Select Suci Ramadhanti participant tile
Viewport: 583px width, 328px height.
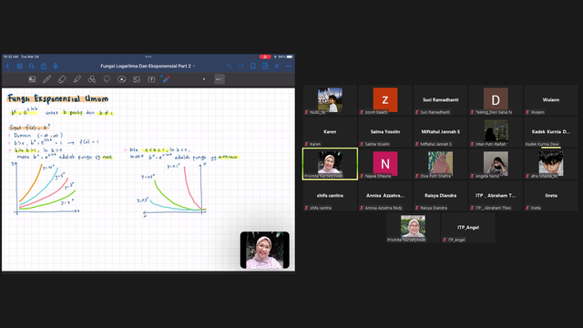click(x=440, y=100)
